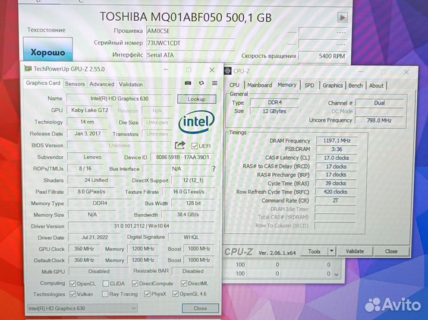Click the Прошивка field AM0C5E

pos(191,31)
